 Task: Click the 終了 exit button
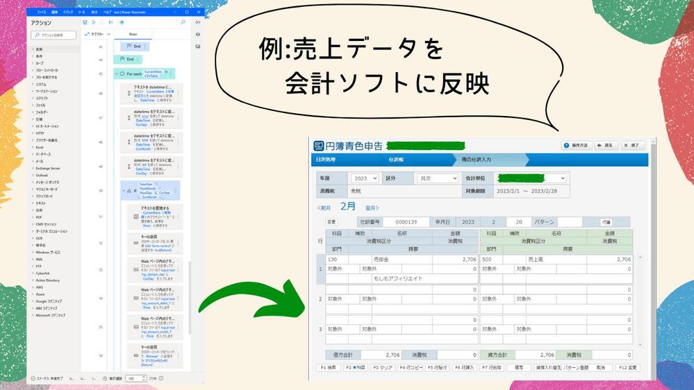click(x=631, y=145)
